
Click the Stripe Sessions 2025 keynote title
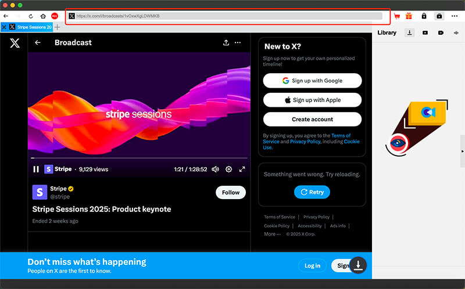pyautogui.click(x=101, y=209)
